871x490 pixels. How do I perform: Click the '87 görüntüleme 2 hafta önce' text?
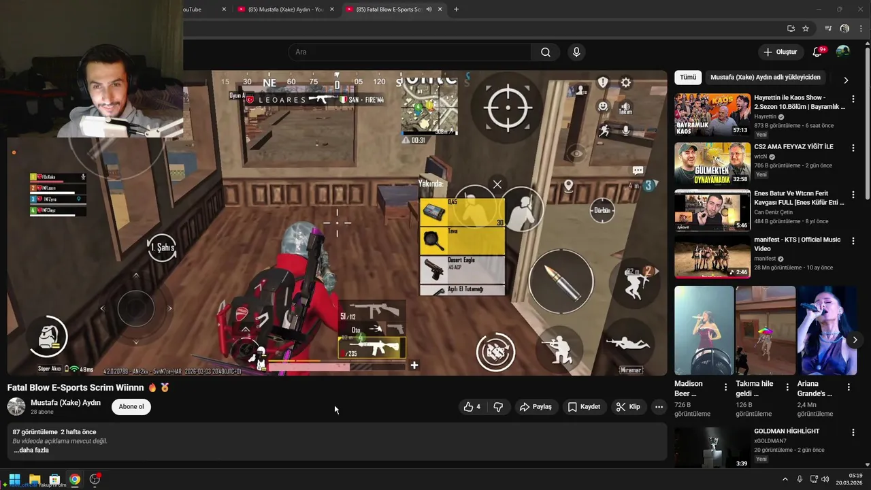click(54, 432)
